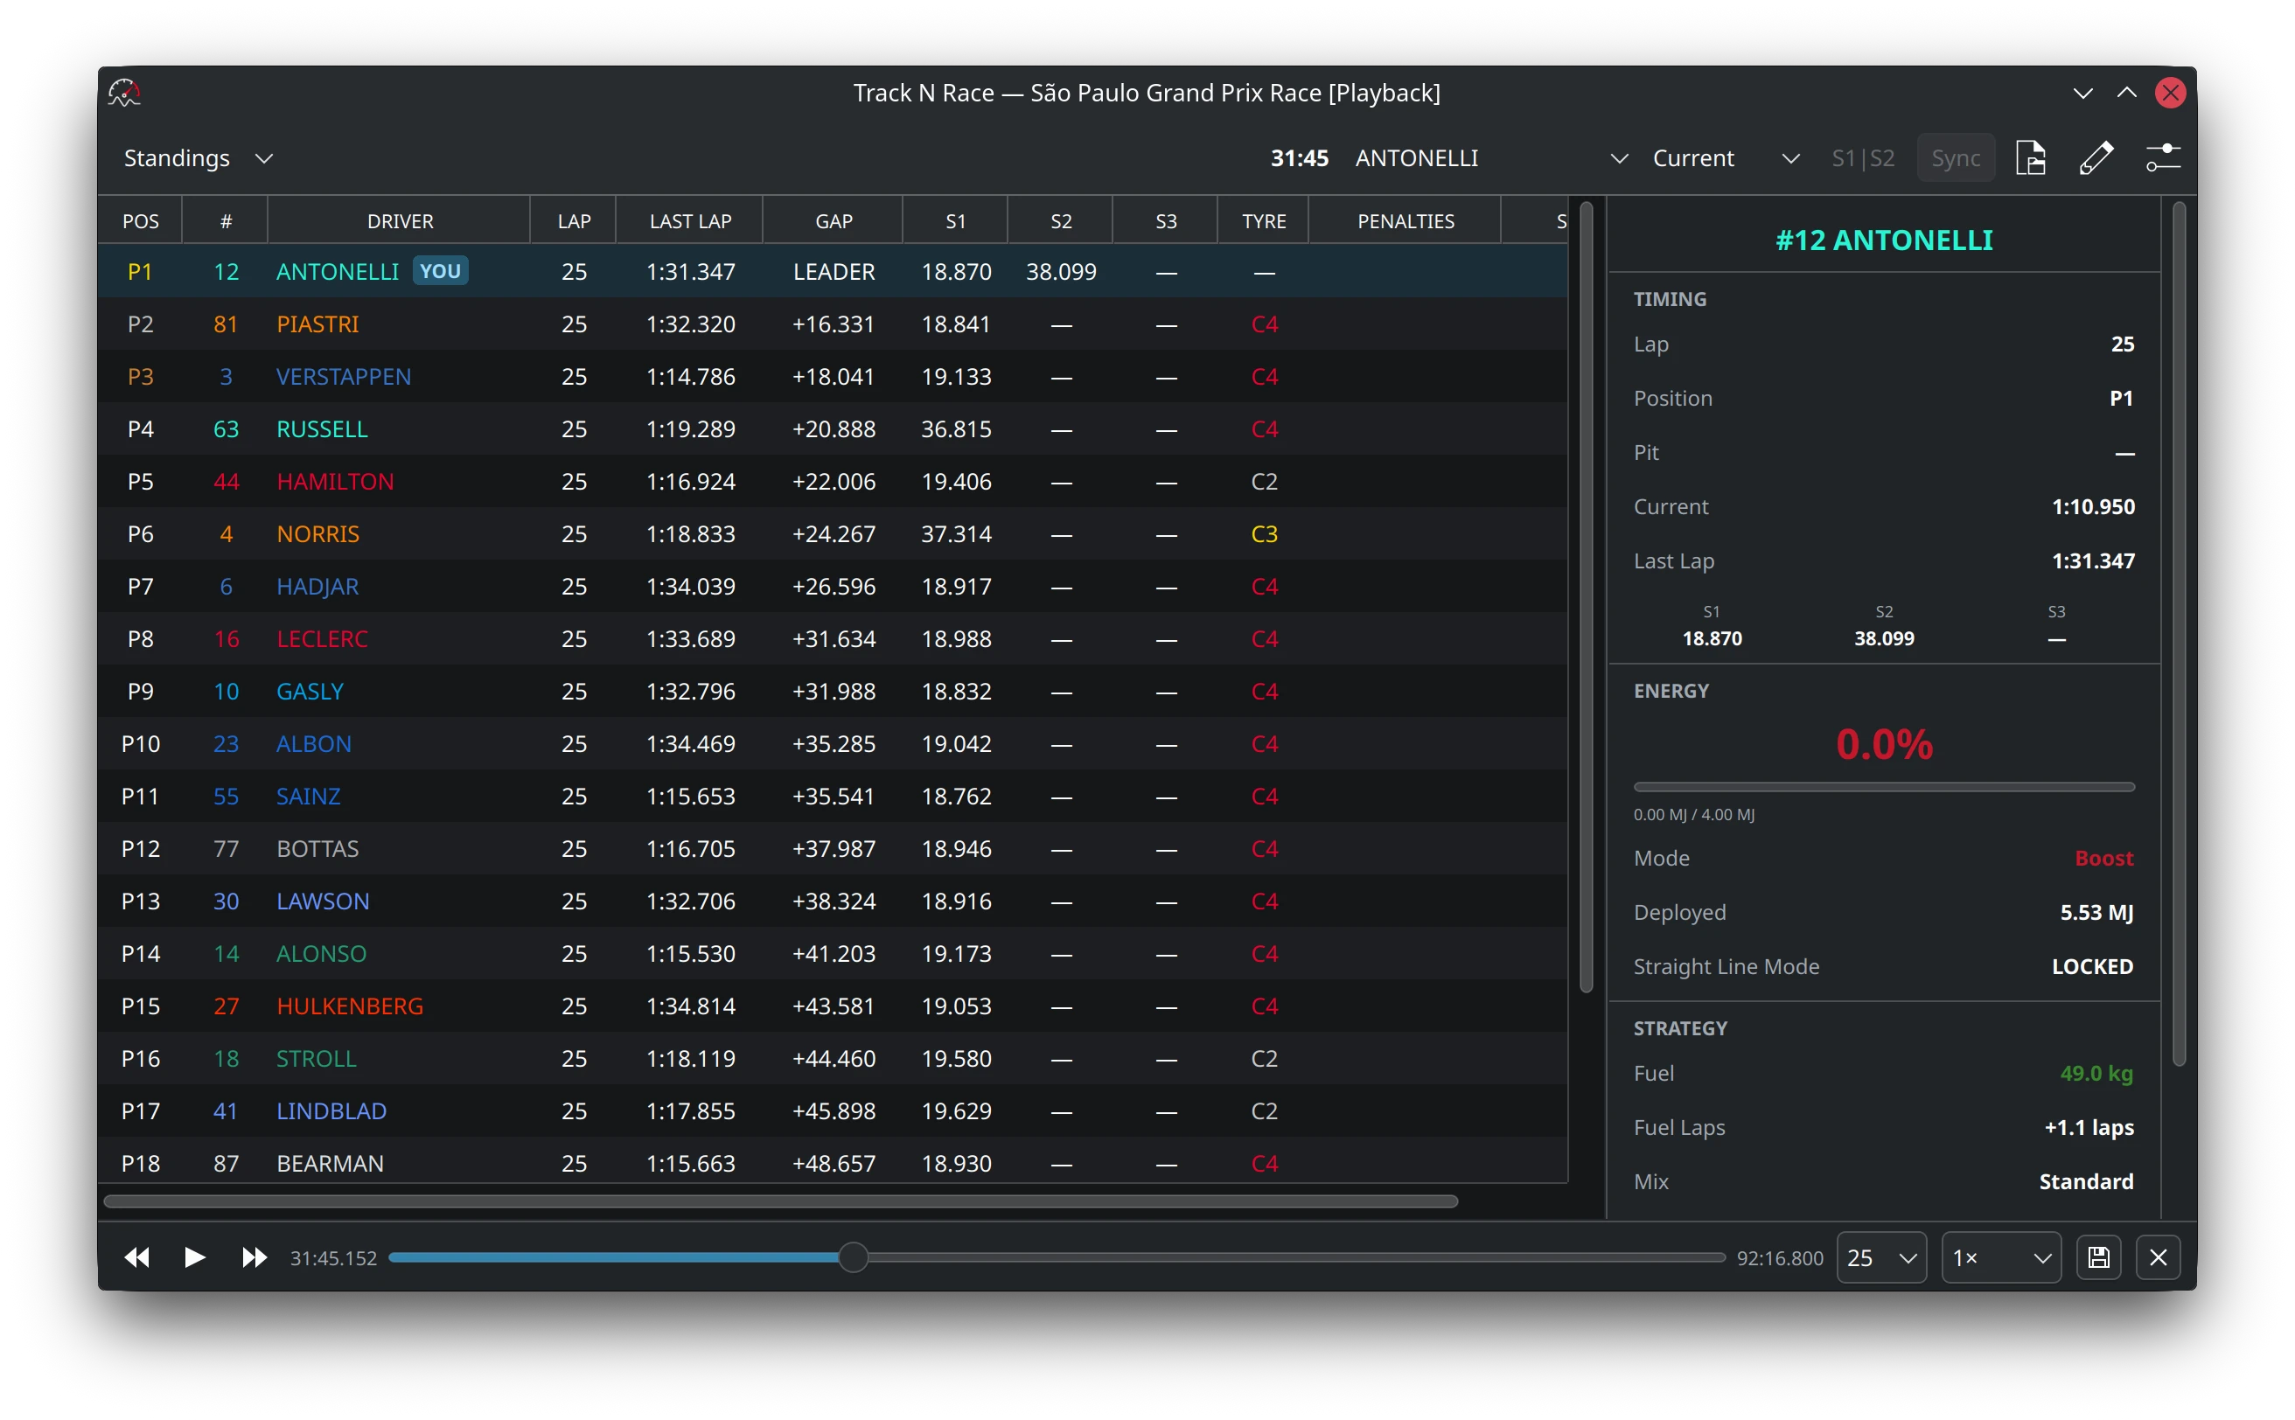Click the driver detail panel scrollbar
Image resolution: width=2295 pixels, height=1420 pixels.
click(2179, 634)
